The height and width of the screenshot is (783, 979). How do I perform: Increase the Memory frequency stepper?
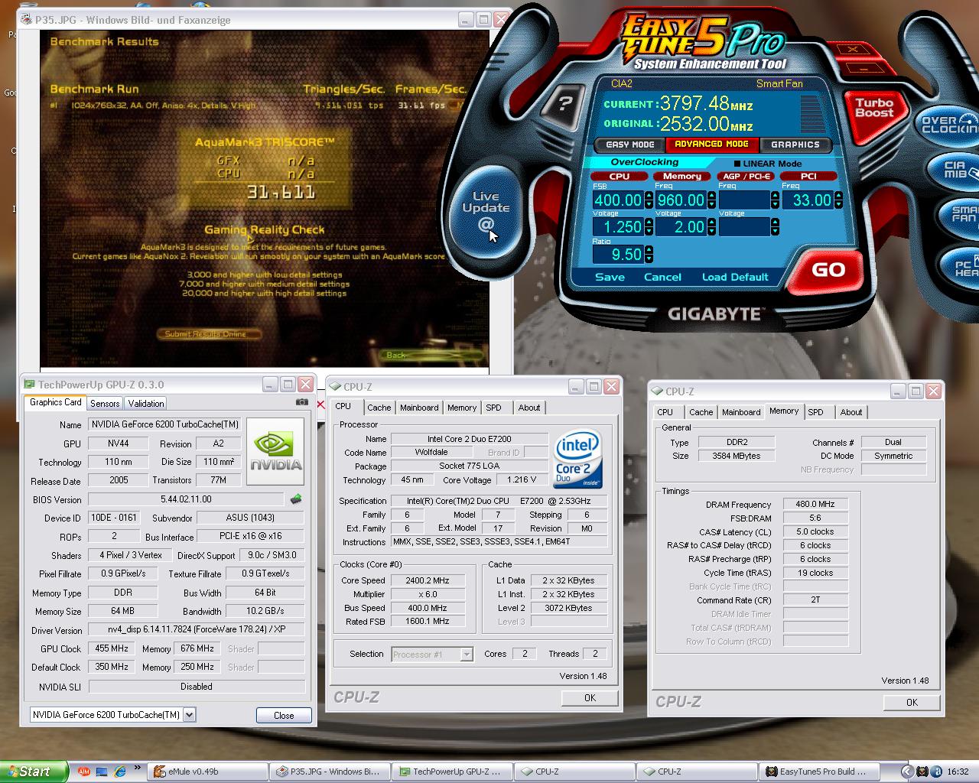711,196
